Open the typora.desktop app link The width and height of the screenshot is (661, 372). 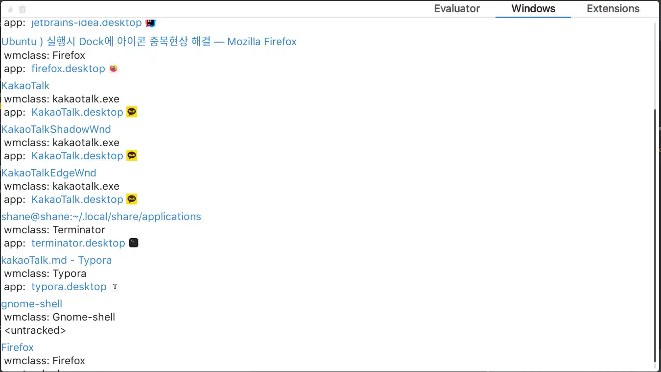tap(69, 287)
